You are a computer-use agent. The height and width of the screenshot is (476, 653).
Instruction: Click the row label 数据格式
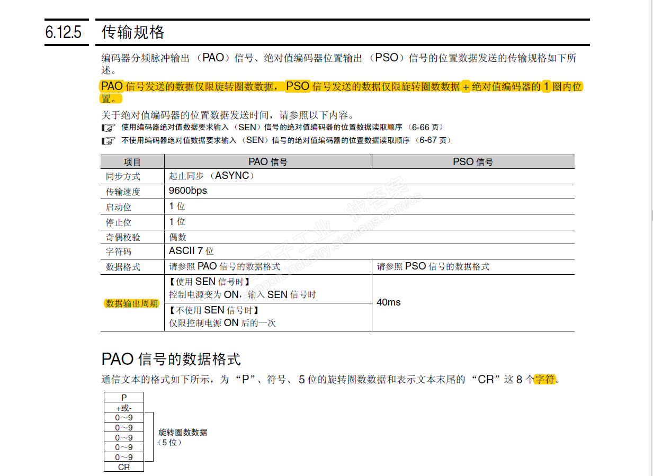[x=123, y=267]
